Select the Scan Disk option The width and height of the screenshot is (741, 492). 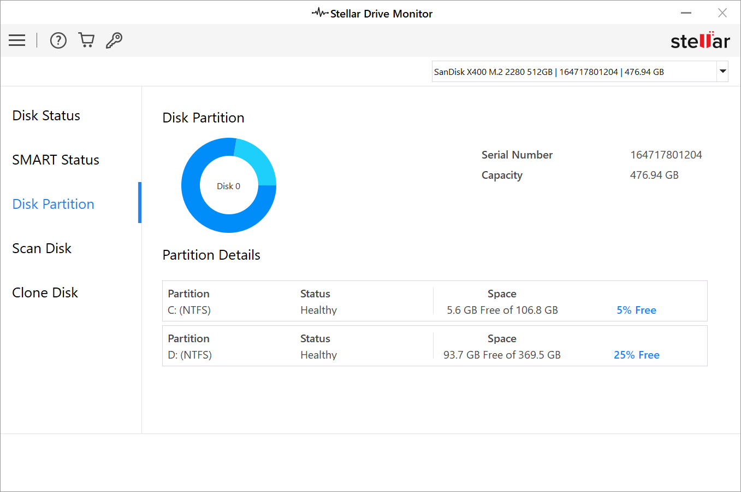(x=42, y=248)
